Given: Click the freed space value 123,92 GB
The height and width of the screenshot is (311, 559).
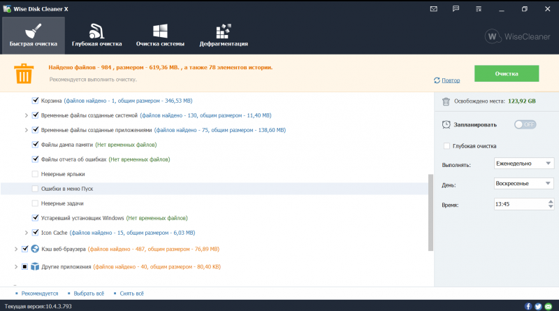Looking at the screenshot, I should click(x=521, y=101).
